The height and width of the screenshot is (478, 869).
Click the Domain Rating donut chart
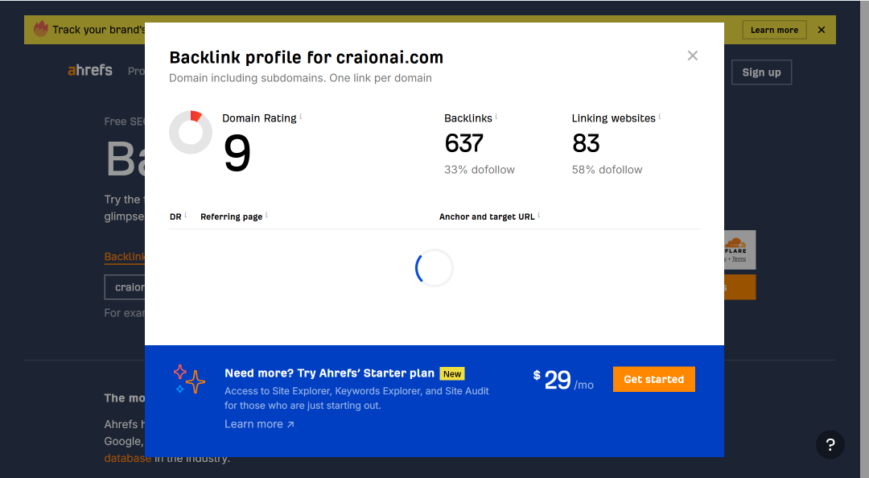point(191,133)
